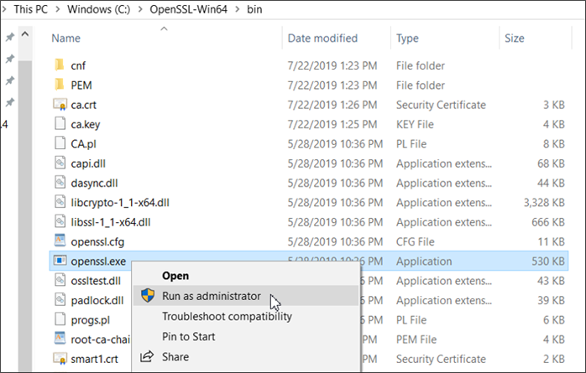The image size is (586, 373).
Task: Expand the chevron after OpenSSL-Win64
Action: click(238, 9)
